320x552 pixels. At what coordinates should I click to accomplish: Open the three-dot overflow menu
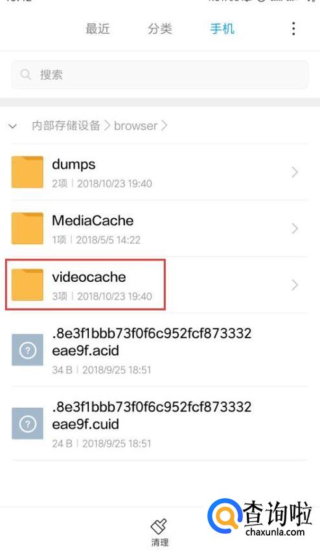[293, 29]
